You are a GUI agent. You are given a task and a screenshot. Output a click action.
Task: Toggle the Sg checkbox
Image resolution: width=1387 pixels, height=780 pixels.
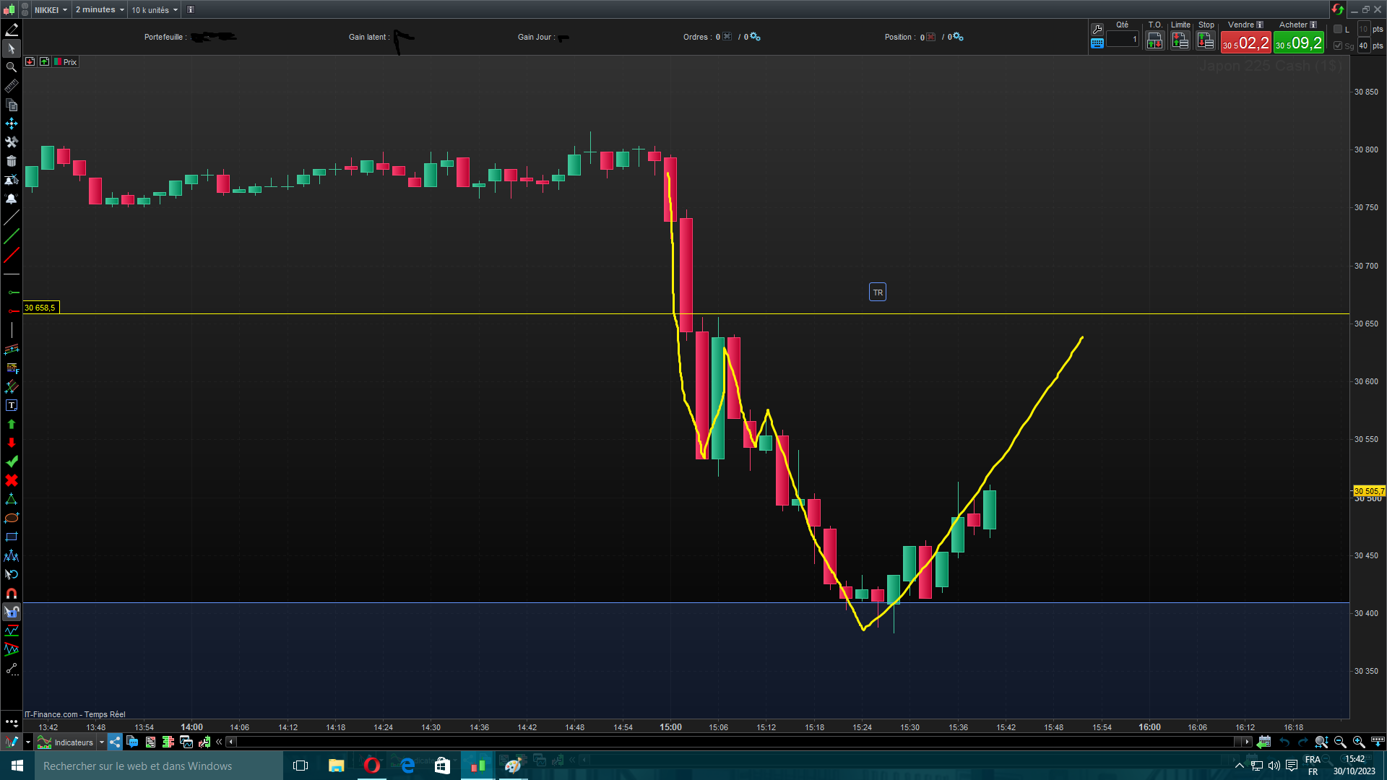(1338, 45)
